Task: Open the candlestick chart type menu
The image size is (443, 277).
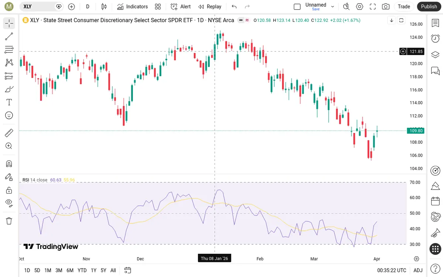Action: 104,7
